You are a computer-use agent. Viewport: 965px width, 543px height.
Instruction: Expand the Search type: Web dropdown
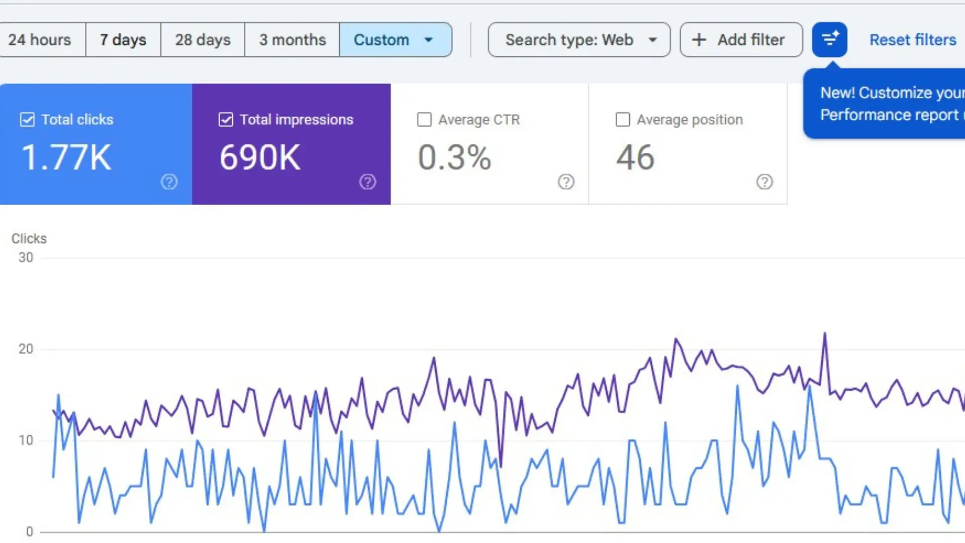tap(578, 40)
